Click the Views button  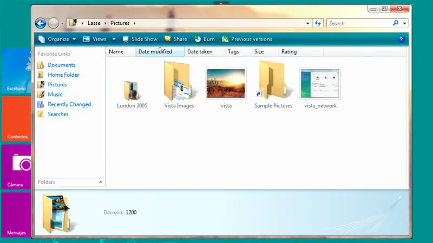[95, 39]
